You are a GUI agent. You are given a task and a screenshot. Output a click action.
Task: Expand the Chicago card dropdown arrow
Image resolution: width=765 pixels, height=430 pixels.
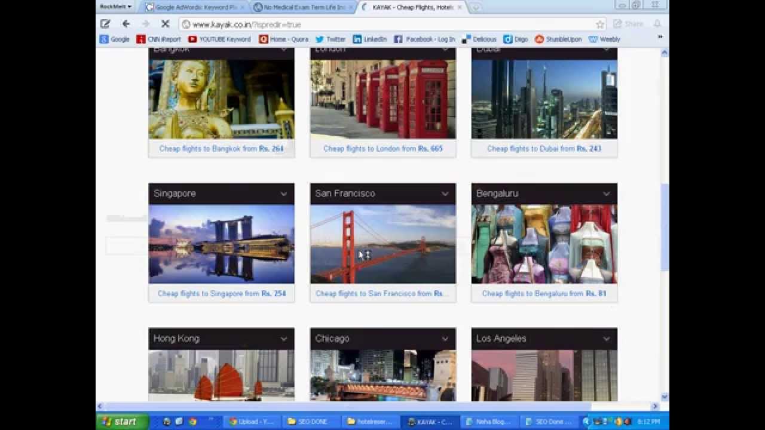click(445, 339)
